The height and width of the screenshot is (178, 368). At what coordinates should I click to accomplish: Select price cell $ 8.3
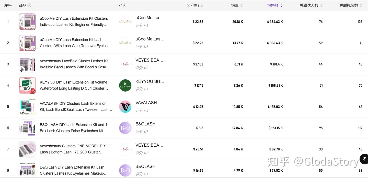coord(200,128)
